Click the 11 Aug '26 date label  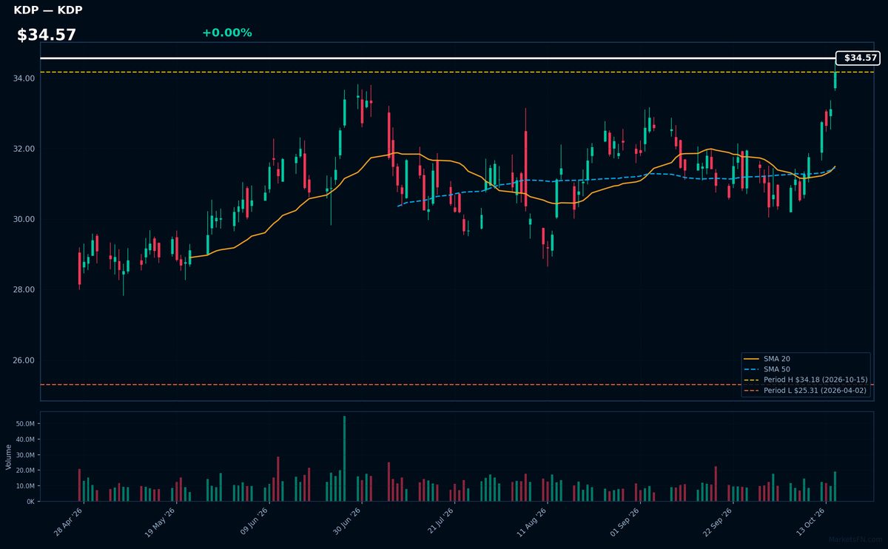tap(533, 522)
